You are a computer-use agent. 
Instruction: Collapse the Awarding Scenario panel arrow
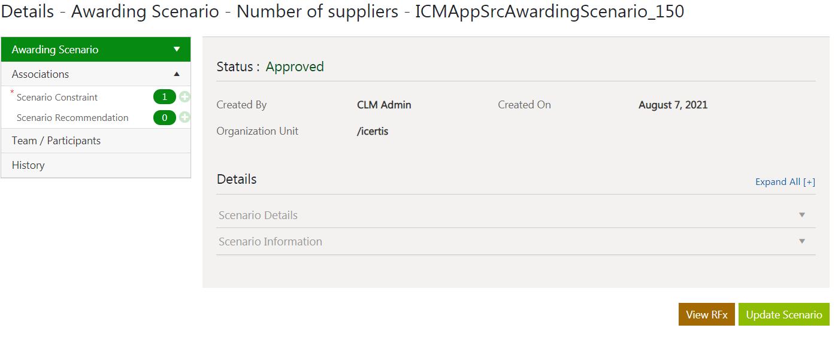point(177,50)
